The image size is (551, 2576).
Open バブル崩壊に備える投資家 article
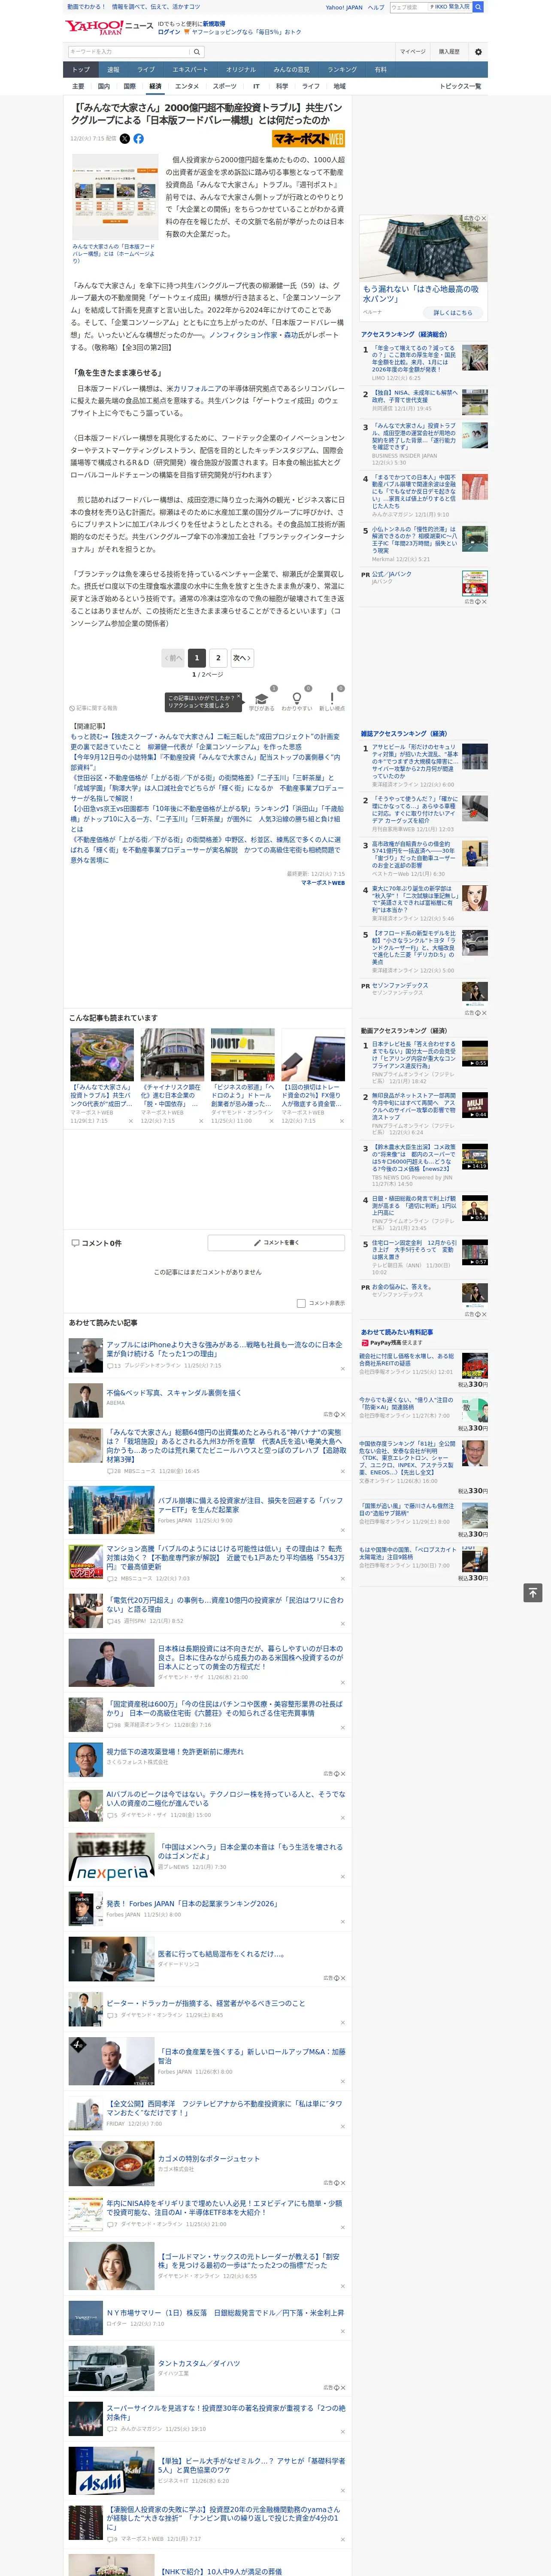point(250,1505)
